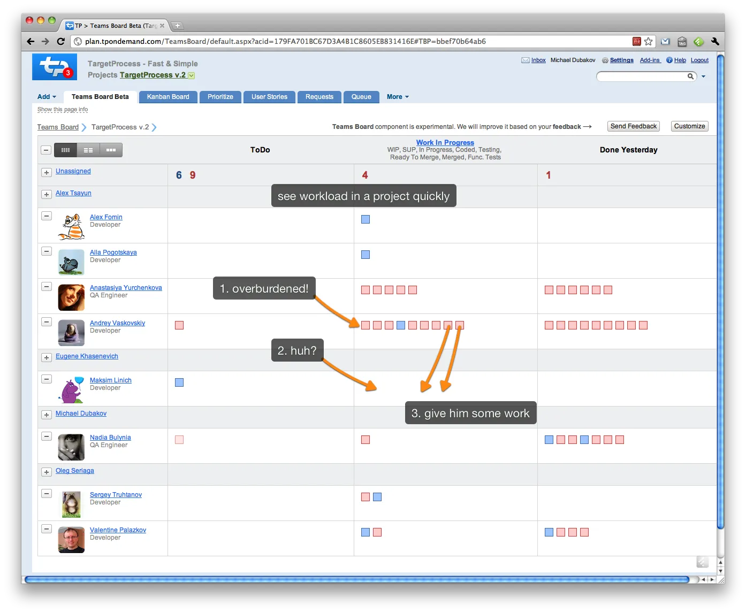Switch to the smallest cards grid view
Image resolution: width=746 pixels, height=613 pixels.
pyautogui.click(x=65, y=150)
